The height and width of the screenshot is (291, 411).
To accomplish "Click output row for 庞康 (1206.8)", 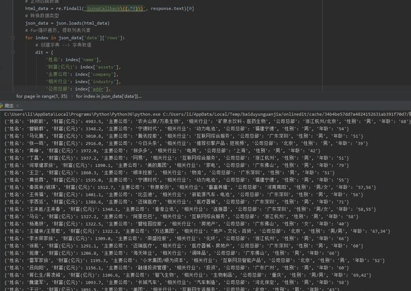I will (x=172, y=254).
